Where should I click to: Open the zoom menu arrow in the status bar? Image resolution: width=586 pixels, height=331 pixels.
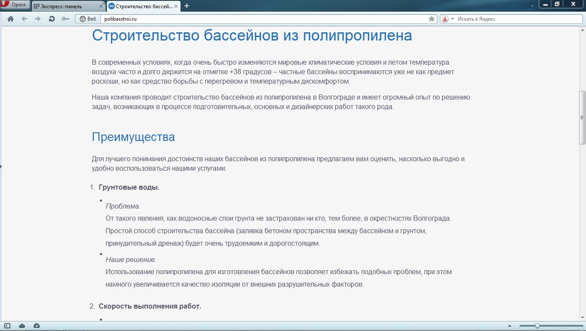(510, 326)
